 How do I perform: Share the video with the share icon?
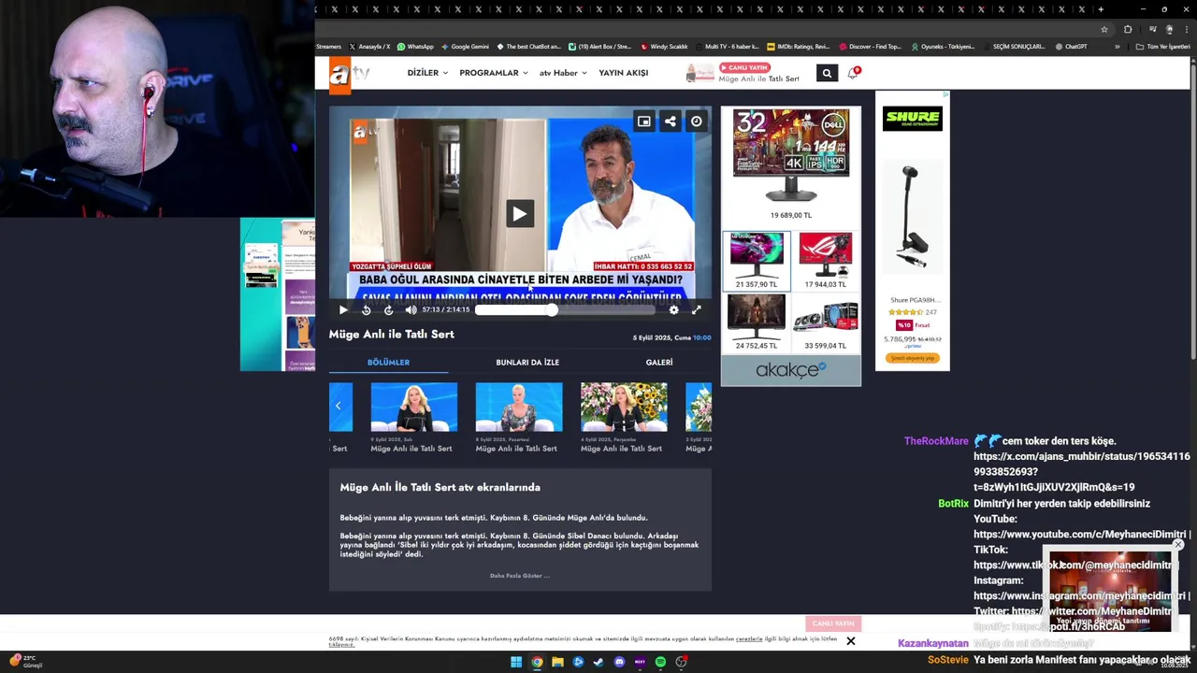[670, 122]
